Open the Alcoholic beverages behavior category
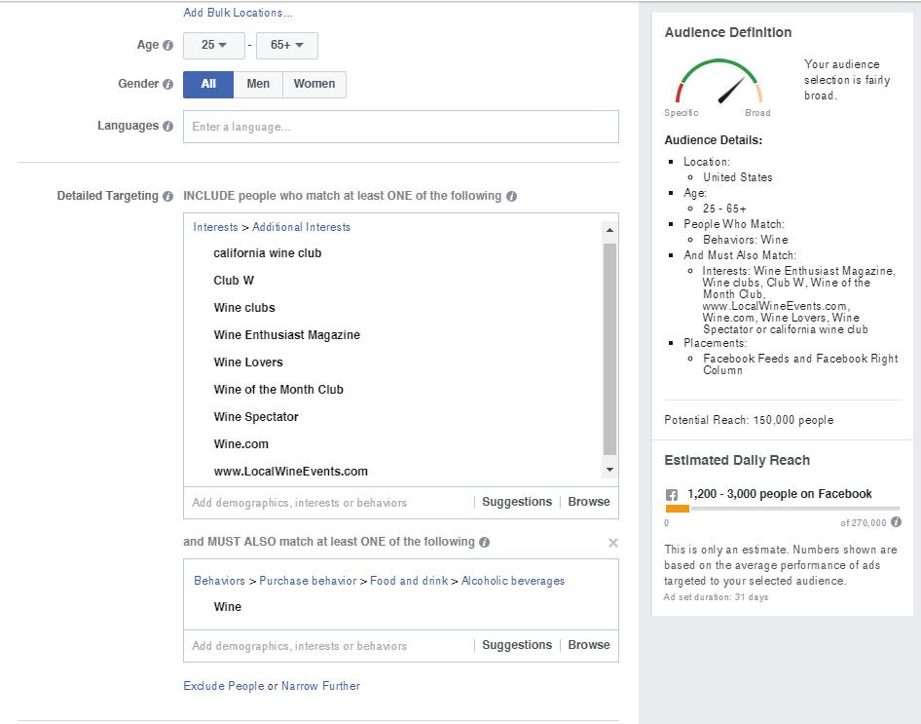Screen dimensions: 921x724 pyautogui.click(x=513, y=580)
